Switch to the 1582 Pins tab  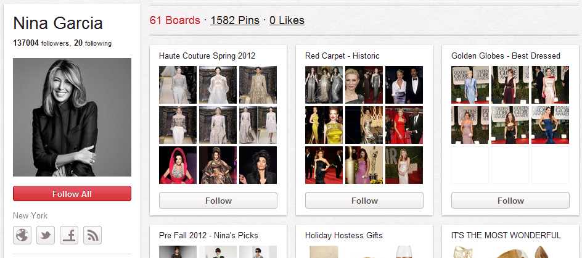point(234,20)
